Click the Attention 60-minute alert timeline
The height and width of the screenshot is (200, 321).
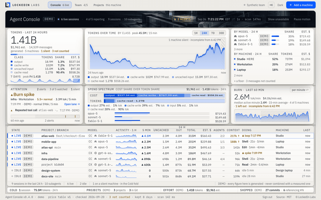point(45,116)
